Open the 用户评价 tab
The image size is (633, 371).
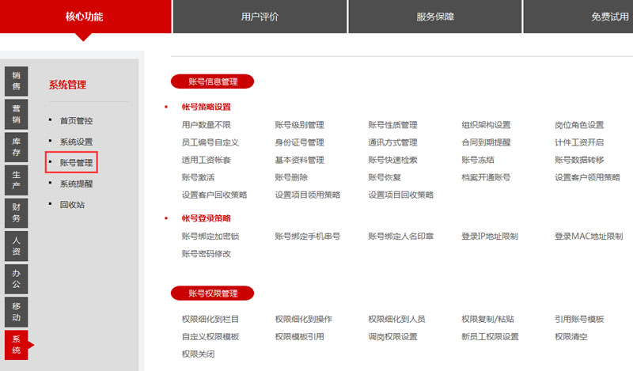coord(260,17)
